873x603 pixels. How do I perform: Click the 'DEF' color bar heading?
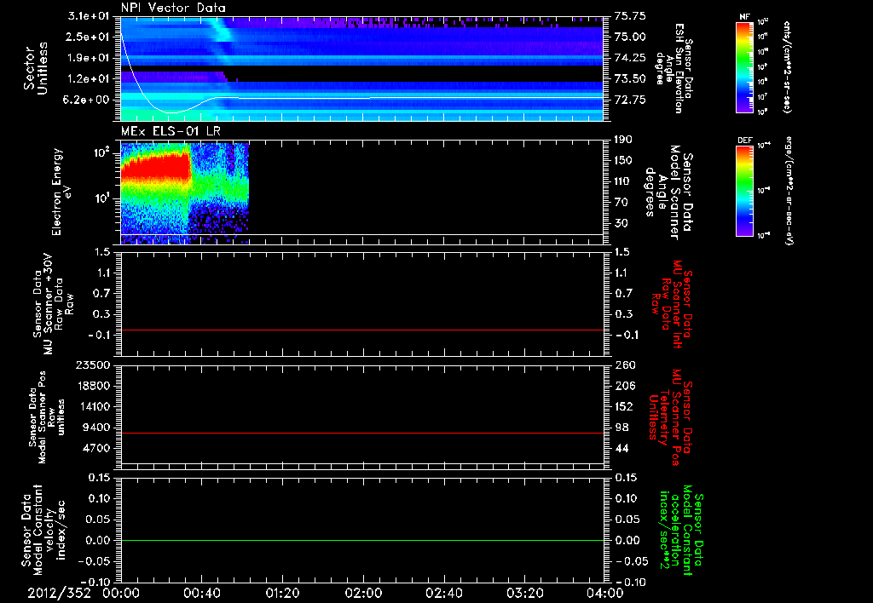point(745,141)
